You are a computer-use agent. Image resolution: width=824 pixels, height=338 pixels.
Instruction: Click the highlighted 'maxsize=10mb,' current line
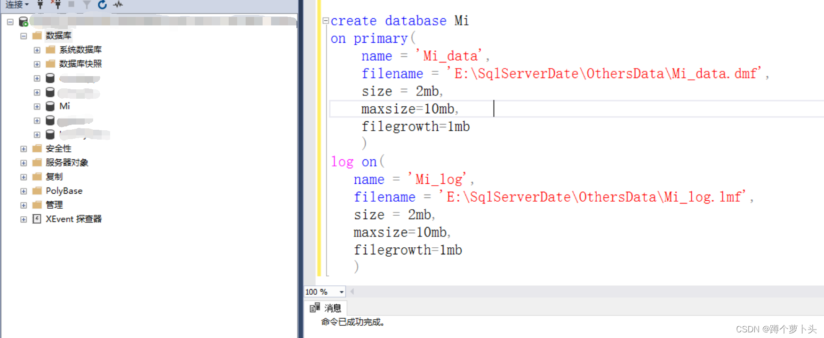pyautogui.click(x=410, y=109)
